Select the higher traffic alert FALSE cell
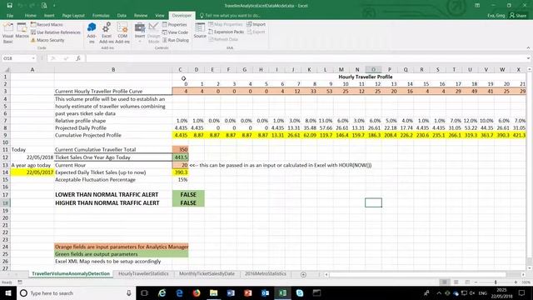 (x=188, y=202)
